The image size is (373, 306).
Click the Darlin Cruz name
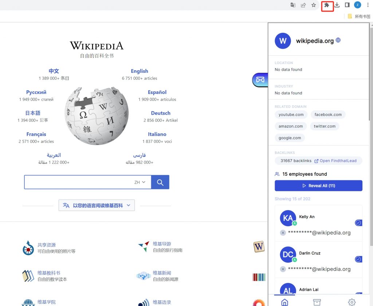[310, 253]
